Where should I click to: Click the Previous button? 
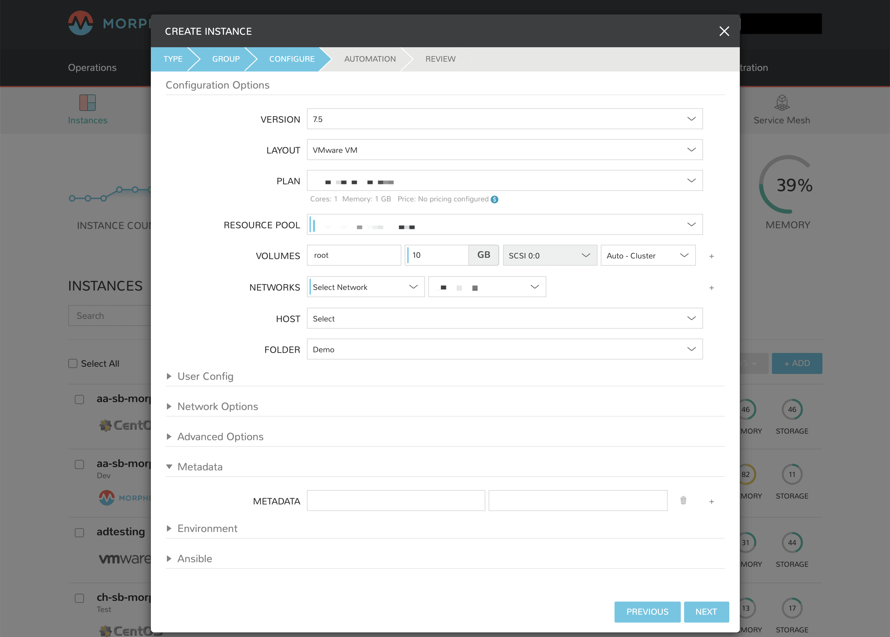(647, 611)
